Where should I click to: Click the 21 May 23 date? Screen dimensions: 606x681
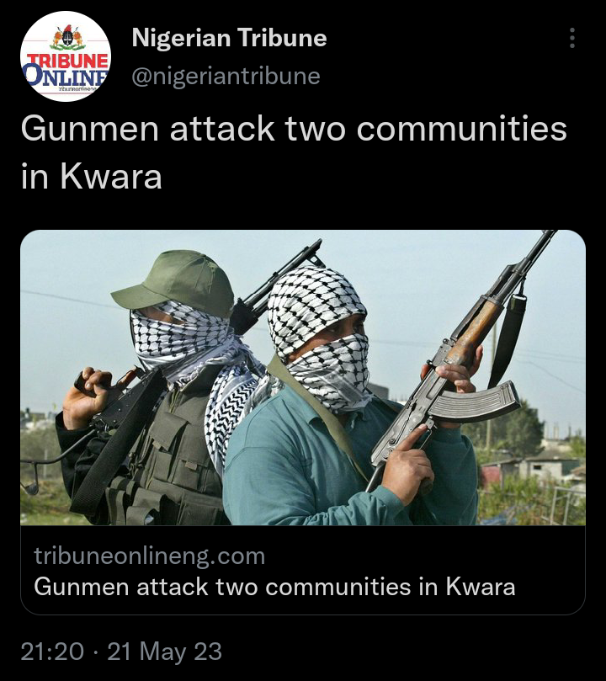(164, 652)
